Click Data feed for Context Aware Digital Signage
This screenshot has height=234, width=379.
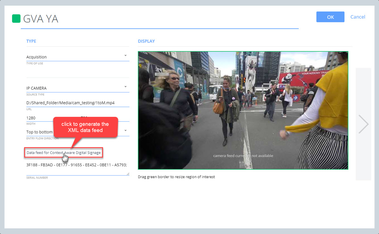[64, 152]
